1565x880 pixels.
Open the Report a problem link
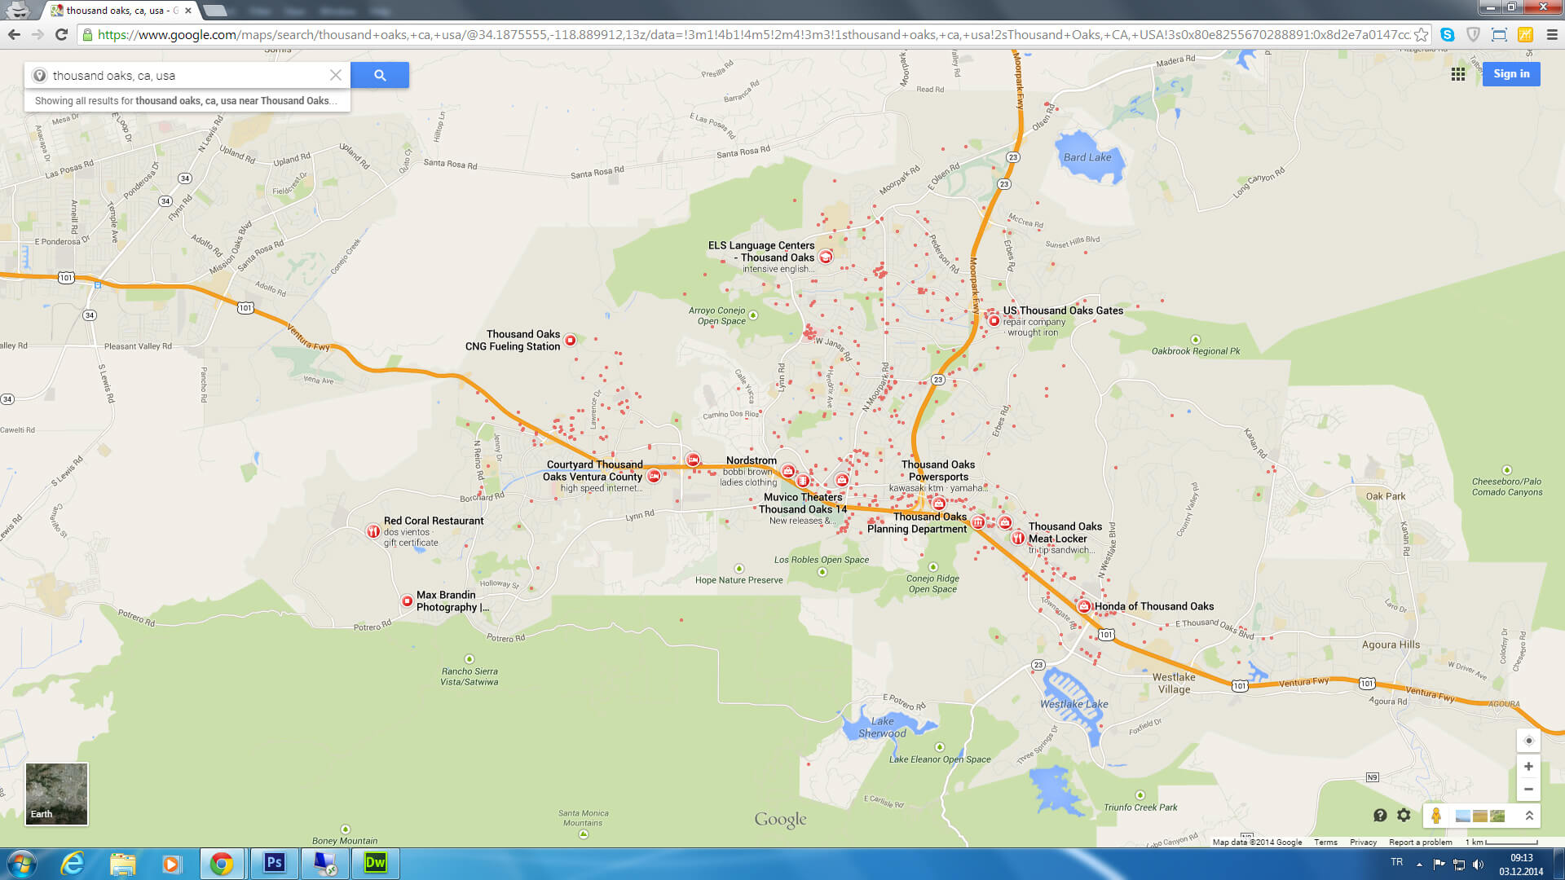[x=1420, y=842]
